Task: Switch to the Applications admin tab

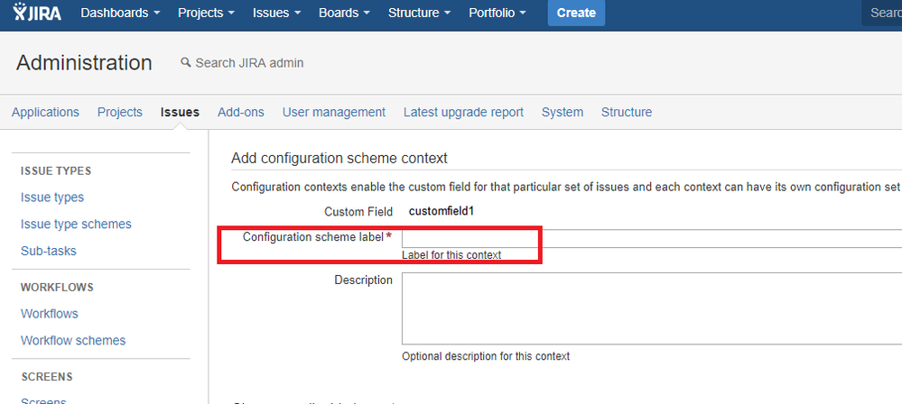Action: tap(45, 112)
